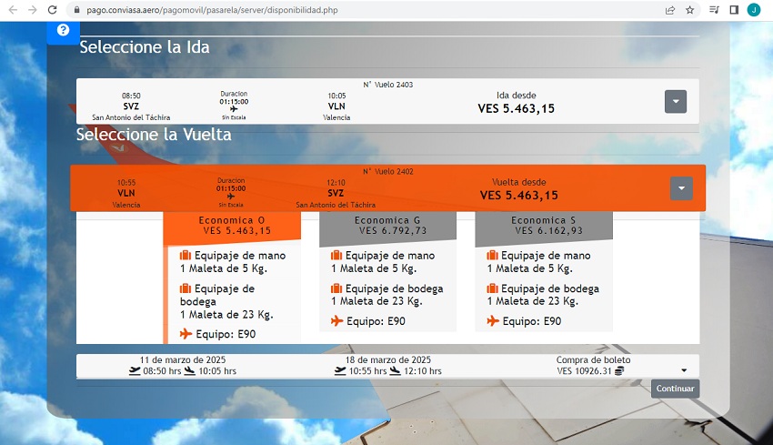Click the site padlock icon in the address bar
Screen dimensions: 773x445
[75, 10]
